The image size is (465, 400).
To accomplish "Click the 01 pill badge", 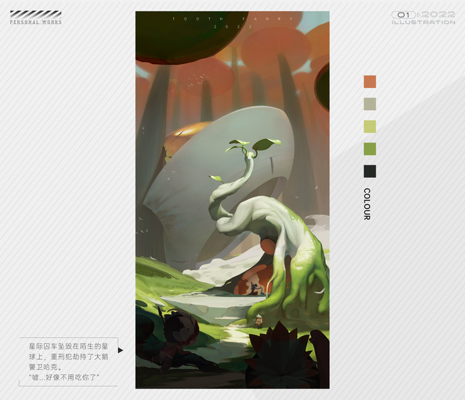I will click(403, 15).
